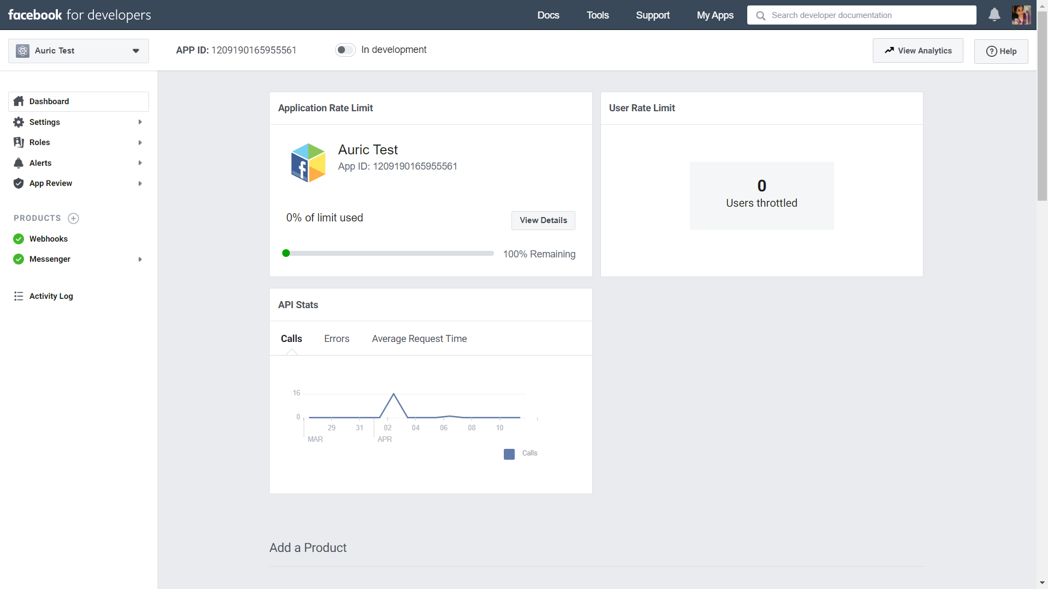Switch to the Average Request Time tab
This screenshot has height=589, width=1048.
click(x=419, y=339)
